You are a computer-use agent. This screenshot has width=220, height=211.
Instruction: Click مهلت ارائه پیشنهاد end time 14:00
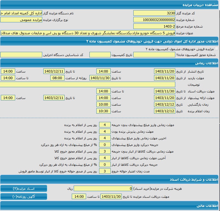click(x=8, y=98)
